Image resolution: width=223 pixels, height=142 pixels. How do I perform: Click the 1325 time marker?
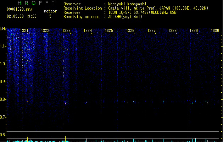click(109, 31)
